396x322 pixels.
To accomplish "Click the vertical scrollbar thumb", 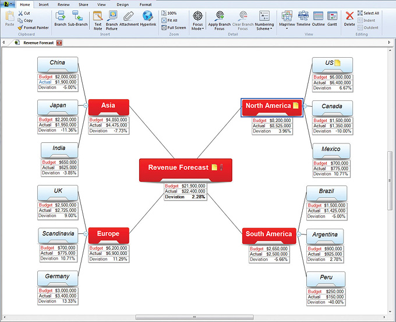I will coord(390,180).
